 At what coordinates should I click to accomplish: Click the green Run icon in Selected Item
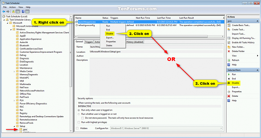tap(229, 74)
